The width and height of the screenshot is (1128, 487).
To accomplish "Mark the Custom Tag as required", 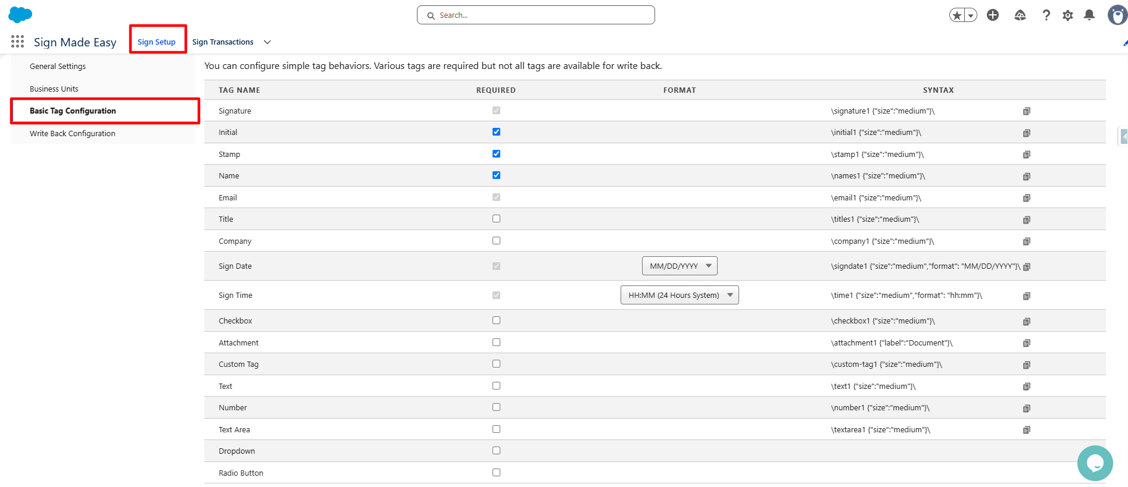I will (496, 364).
